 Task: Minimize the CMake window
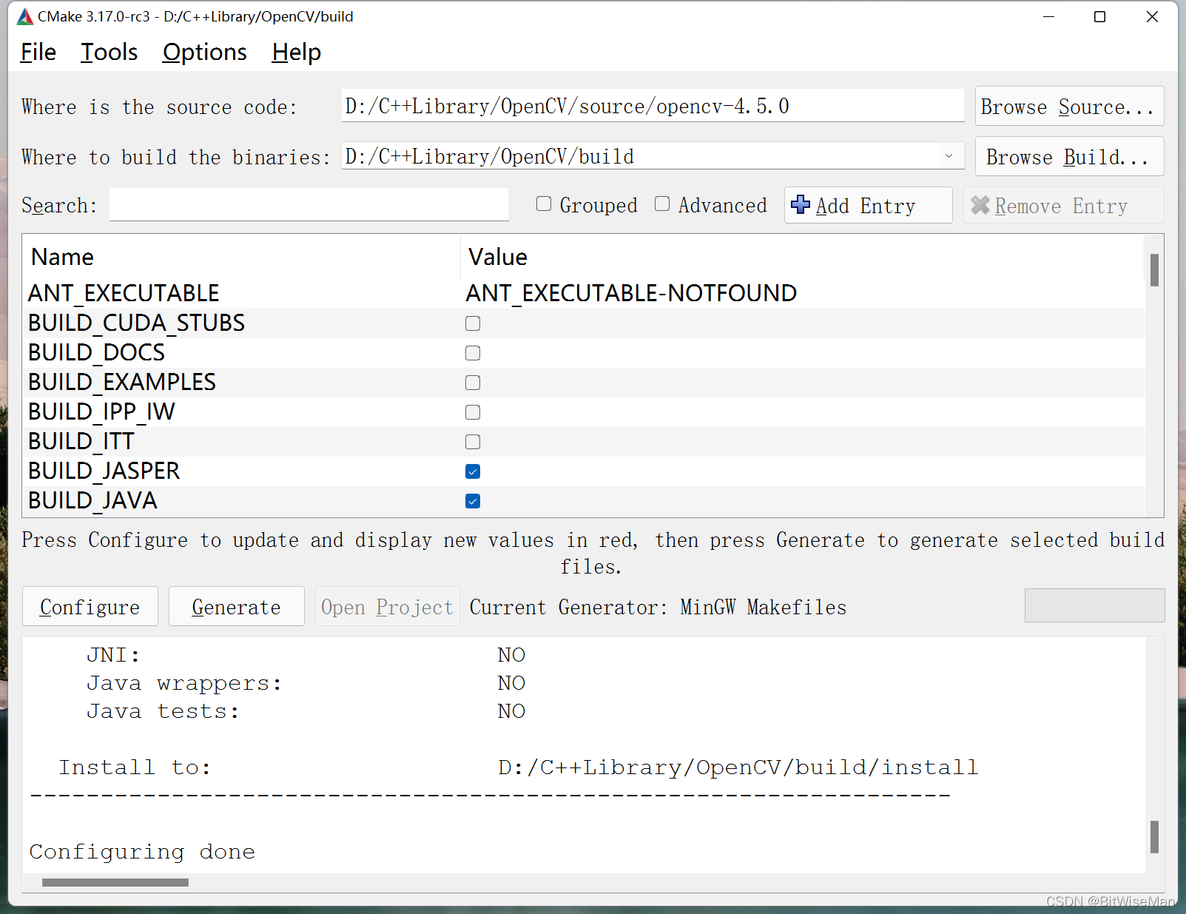1048,16
